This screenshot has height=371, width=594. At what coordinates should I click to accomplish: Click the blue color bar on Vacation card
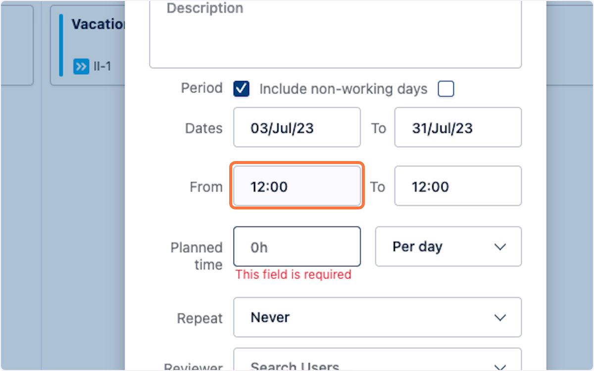tap(61, 45)
